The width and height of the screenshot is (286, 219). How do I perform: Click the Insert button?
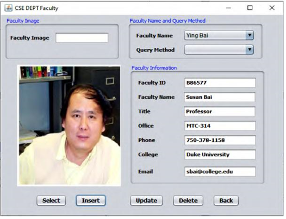[91, 201]
